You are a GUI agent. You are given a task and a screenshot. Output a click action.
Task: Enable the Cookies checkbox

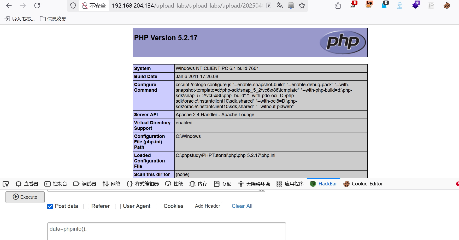(x=158, y=206)
